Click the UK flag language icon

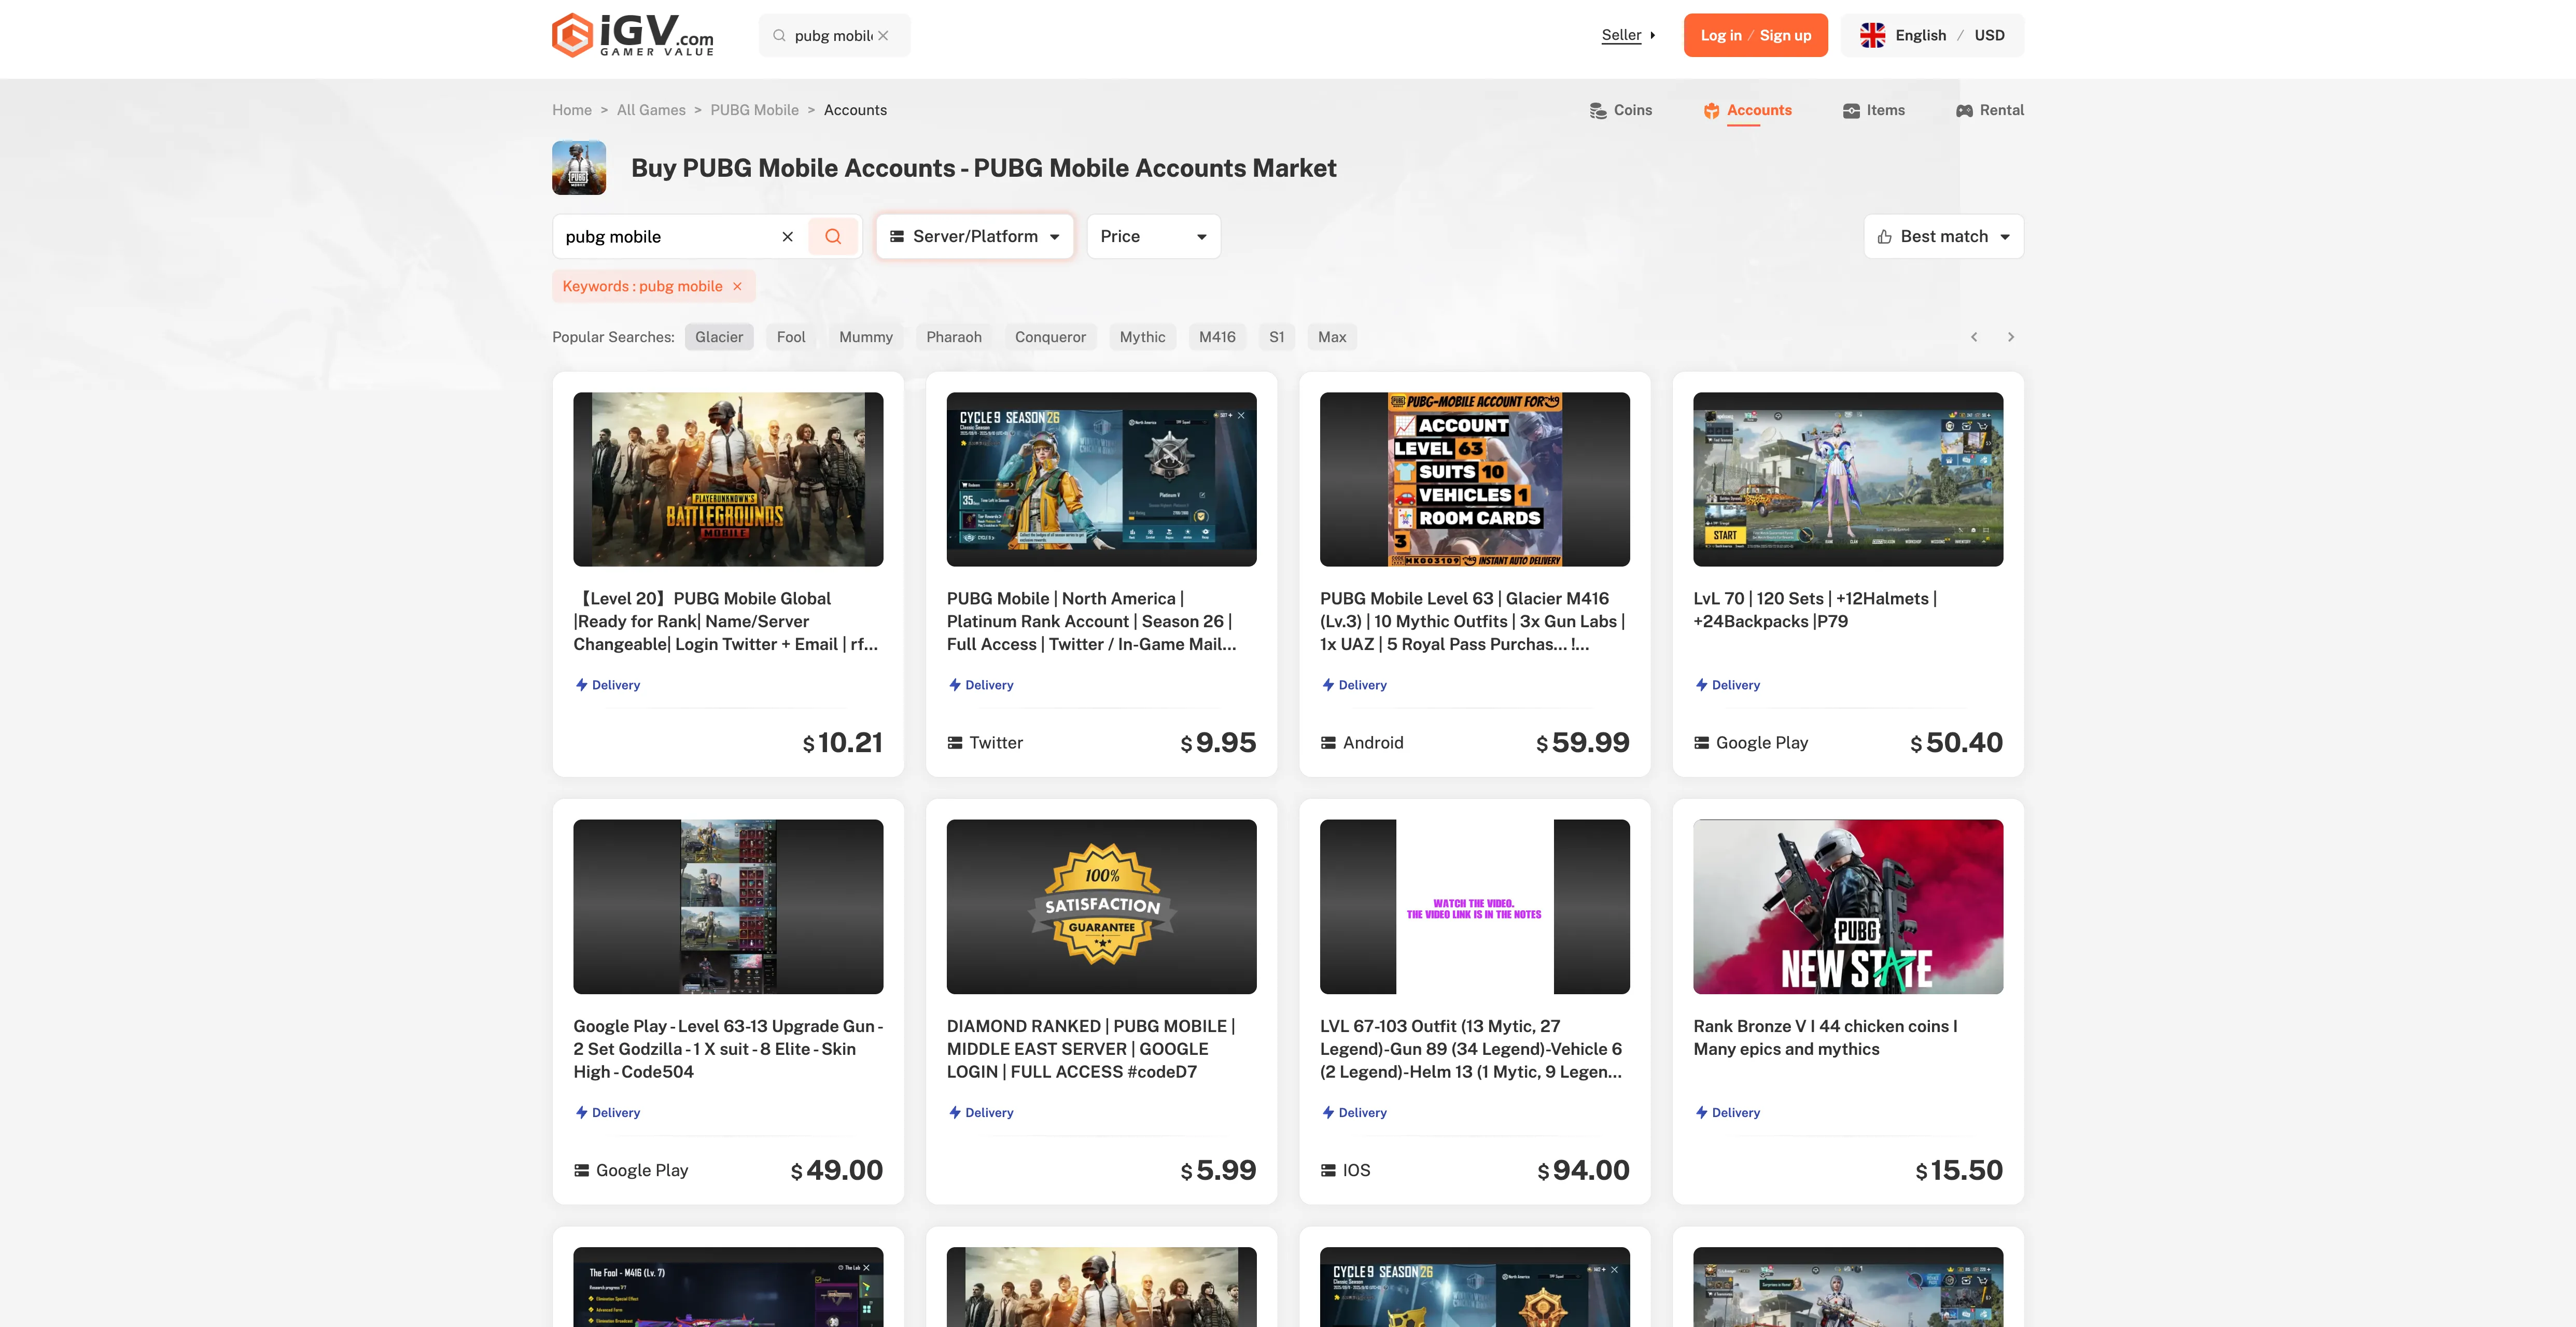point(1872,35)
